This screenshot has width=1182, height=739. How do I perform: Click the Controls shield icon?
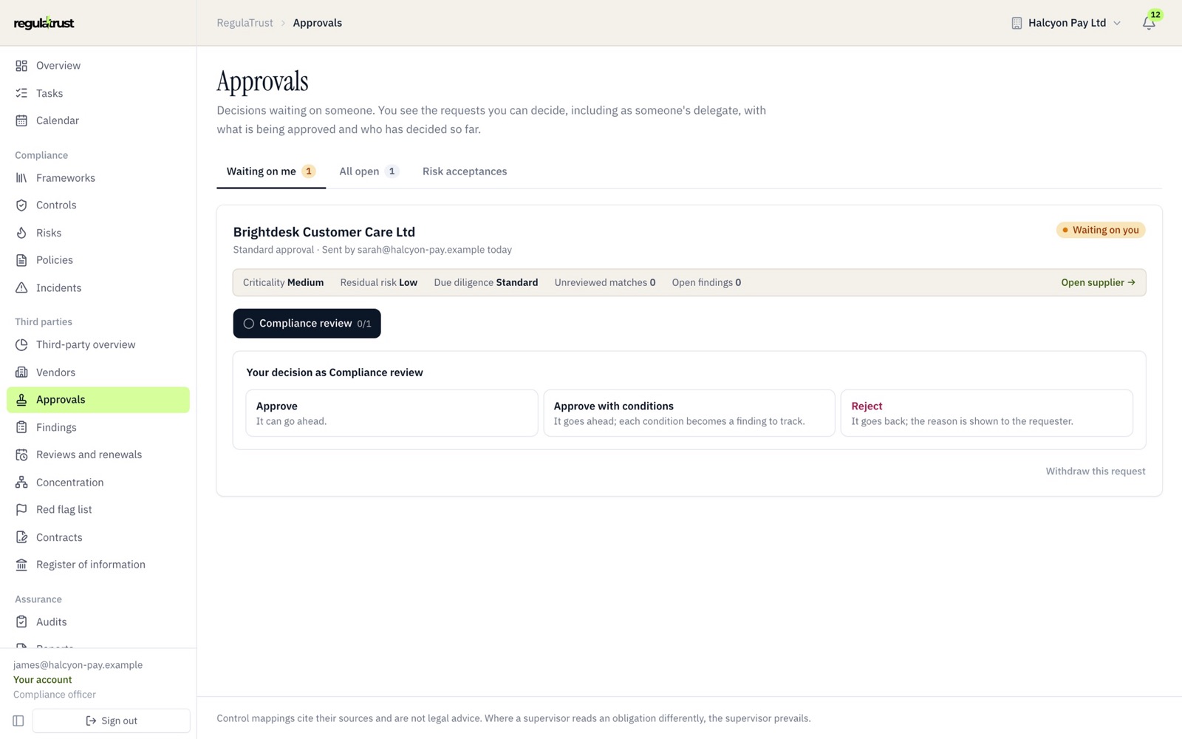21,205
